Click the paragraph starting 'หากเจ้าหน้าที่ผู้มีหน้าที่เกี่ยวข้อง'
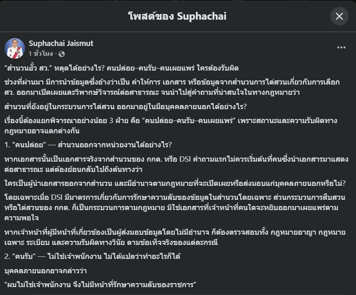 click(175, 237)
